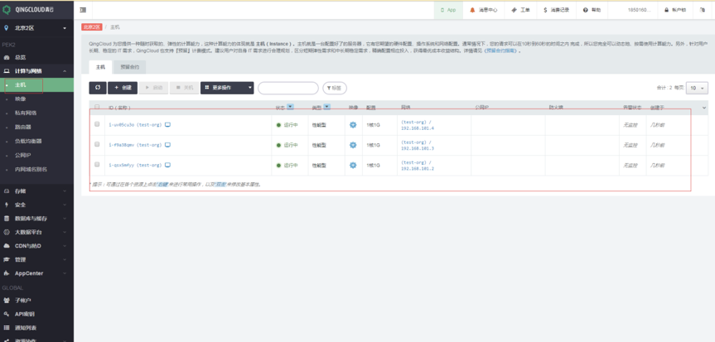Viewport: 715px width, 342px height.
Task: Click the 创建 button
Action: pyautogui.click(x=123, y=87)
